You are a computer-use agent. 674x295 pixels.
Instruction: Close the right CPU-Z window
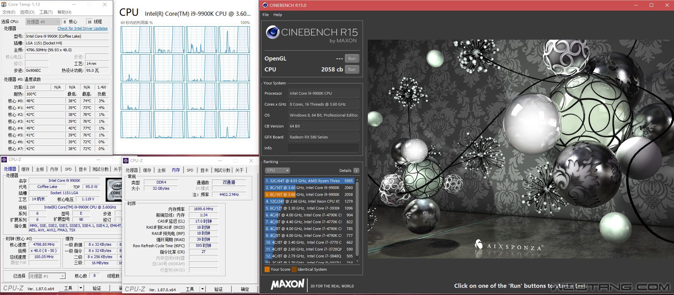click(251, 161)
